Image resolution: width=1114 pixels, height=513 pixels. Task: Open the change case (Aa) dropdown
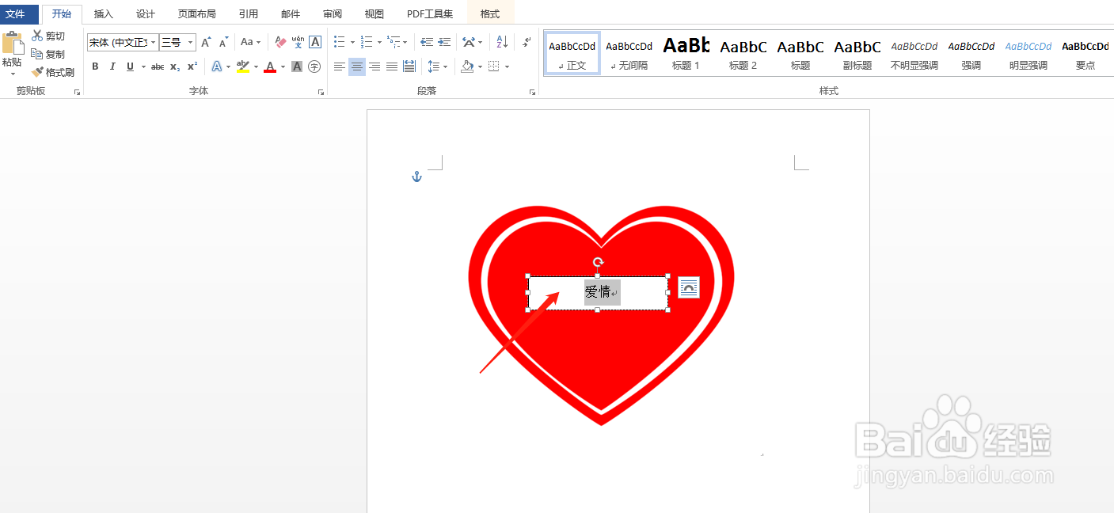(250, 42)
